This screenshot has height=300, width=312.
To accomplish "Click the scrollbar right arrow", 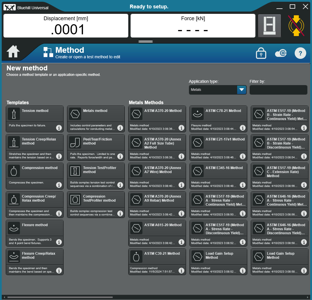I will pyautogui.click(x=308, y=297).
